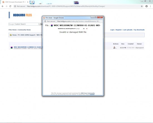The height and width of the screenshot is (123, 153).
Task: Open Chrome's three-dot menu
Action: (x=150, y=6)
